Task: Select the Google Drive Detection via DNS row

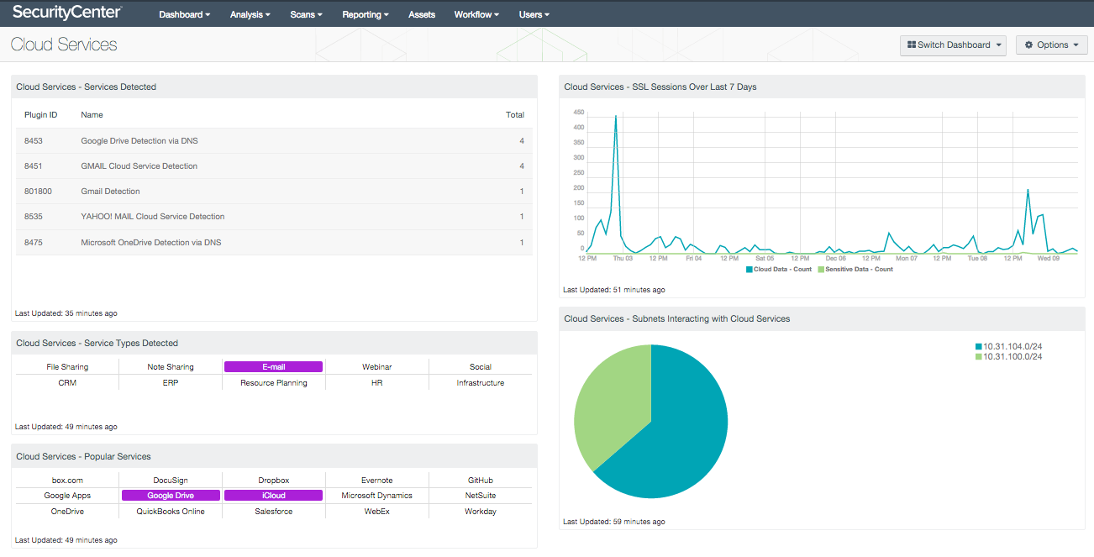Action: (274, 141)
